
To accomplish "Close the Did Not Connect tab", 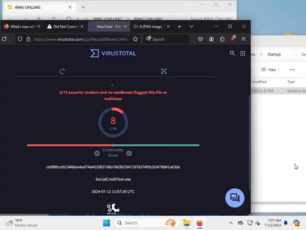I will 82,26.
